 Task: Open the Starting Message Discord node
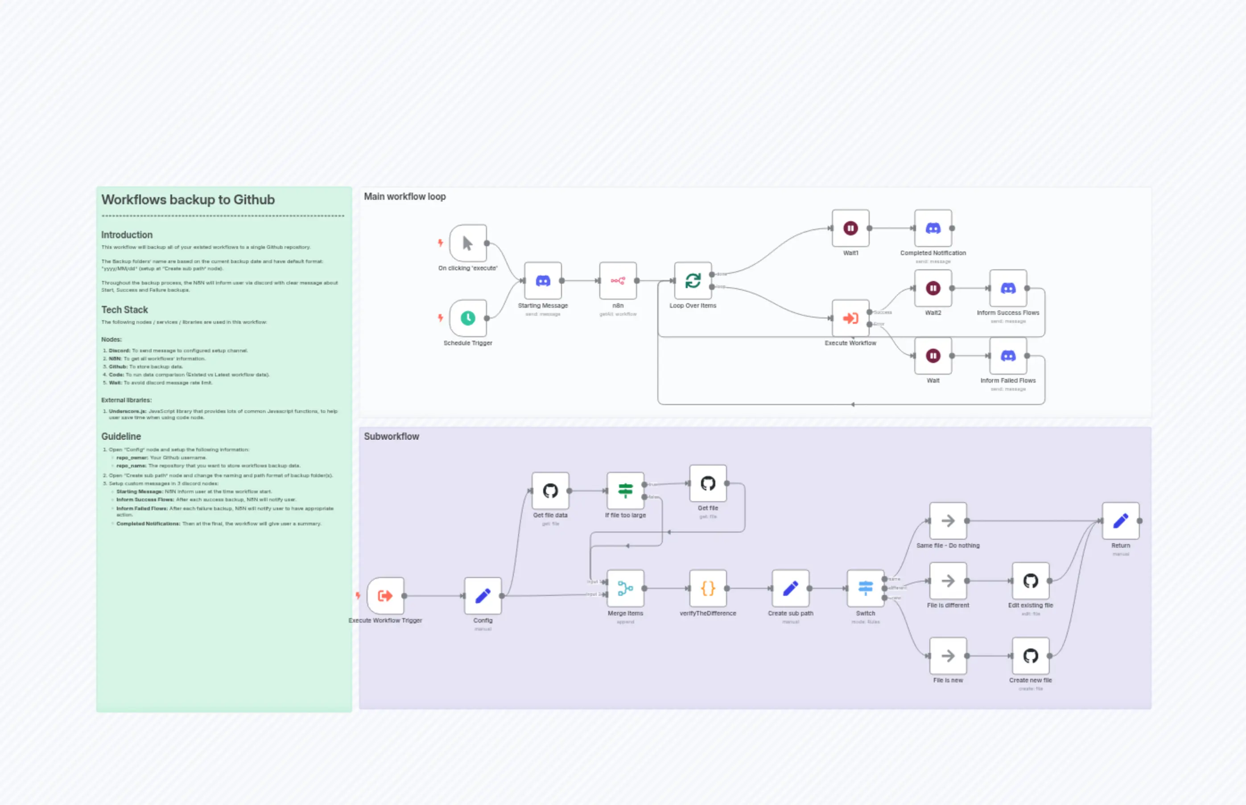pyautogui.click(x=543, y=281)
